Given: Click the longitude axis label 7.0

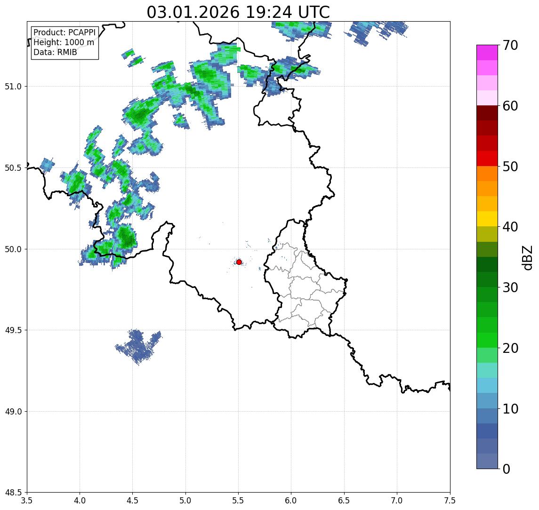Looking at the screenshot, I should 397,501.
